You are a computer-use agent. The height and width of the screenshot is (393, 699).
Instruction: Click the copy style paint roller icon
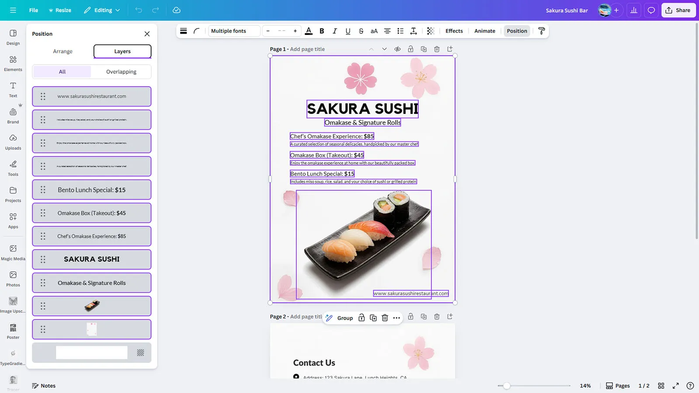click(x=541, y=31)
